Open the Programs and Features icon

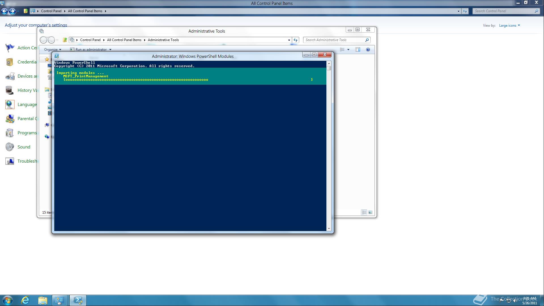click(10, 133)
